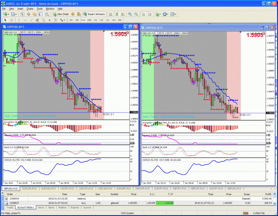
Task: Select the text label tool
Action: pyautogui.click(x=56, y=20)
